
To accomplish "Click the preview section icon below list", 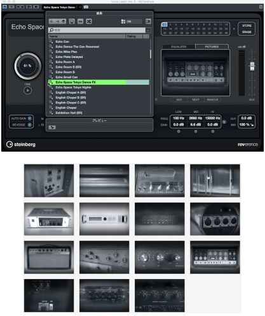I will coord(52,127).
